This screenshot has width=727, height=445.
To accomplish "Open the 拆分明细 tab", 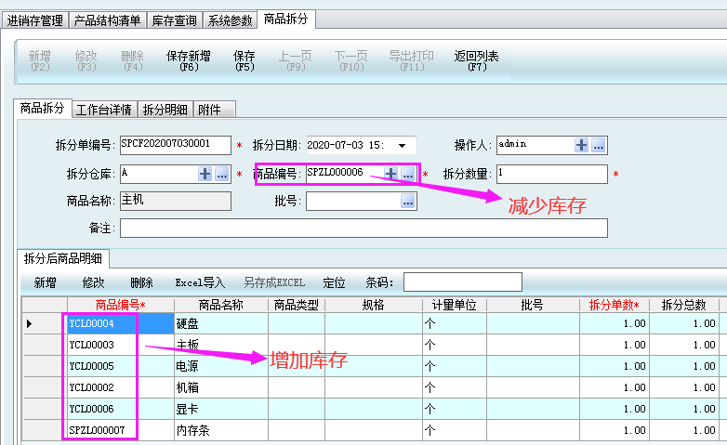I will click(165, 110).
